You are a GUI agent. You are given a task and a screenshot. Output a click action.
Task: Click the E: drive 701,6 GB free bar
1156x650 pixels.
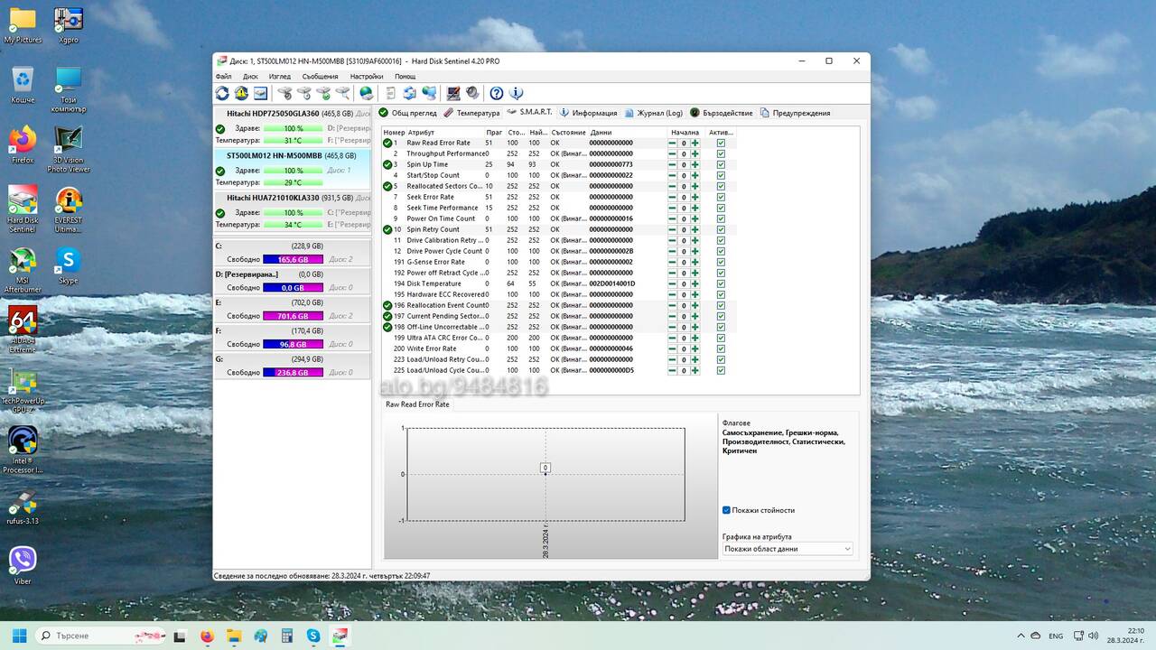point(293,316)
